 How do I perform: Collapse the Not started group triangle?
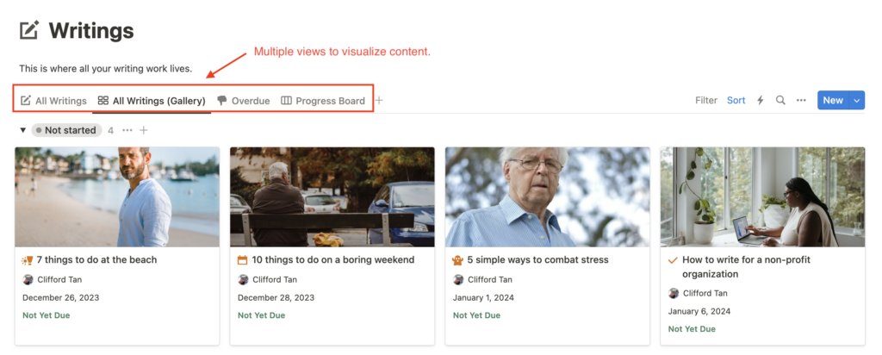tap(23, 130)
